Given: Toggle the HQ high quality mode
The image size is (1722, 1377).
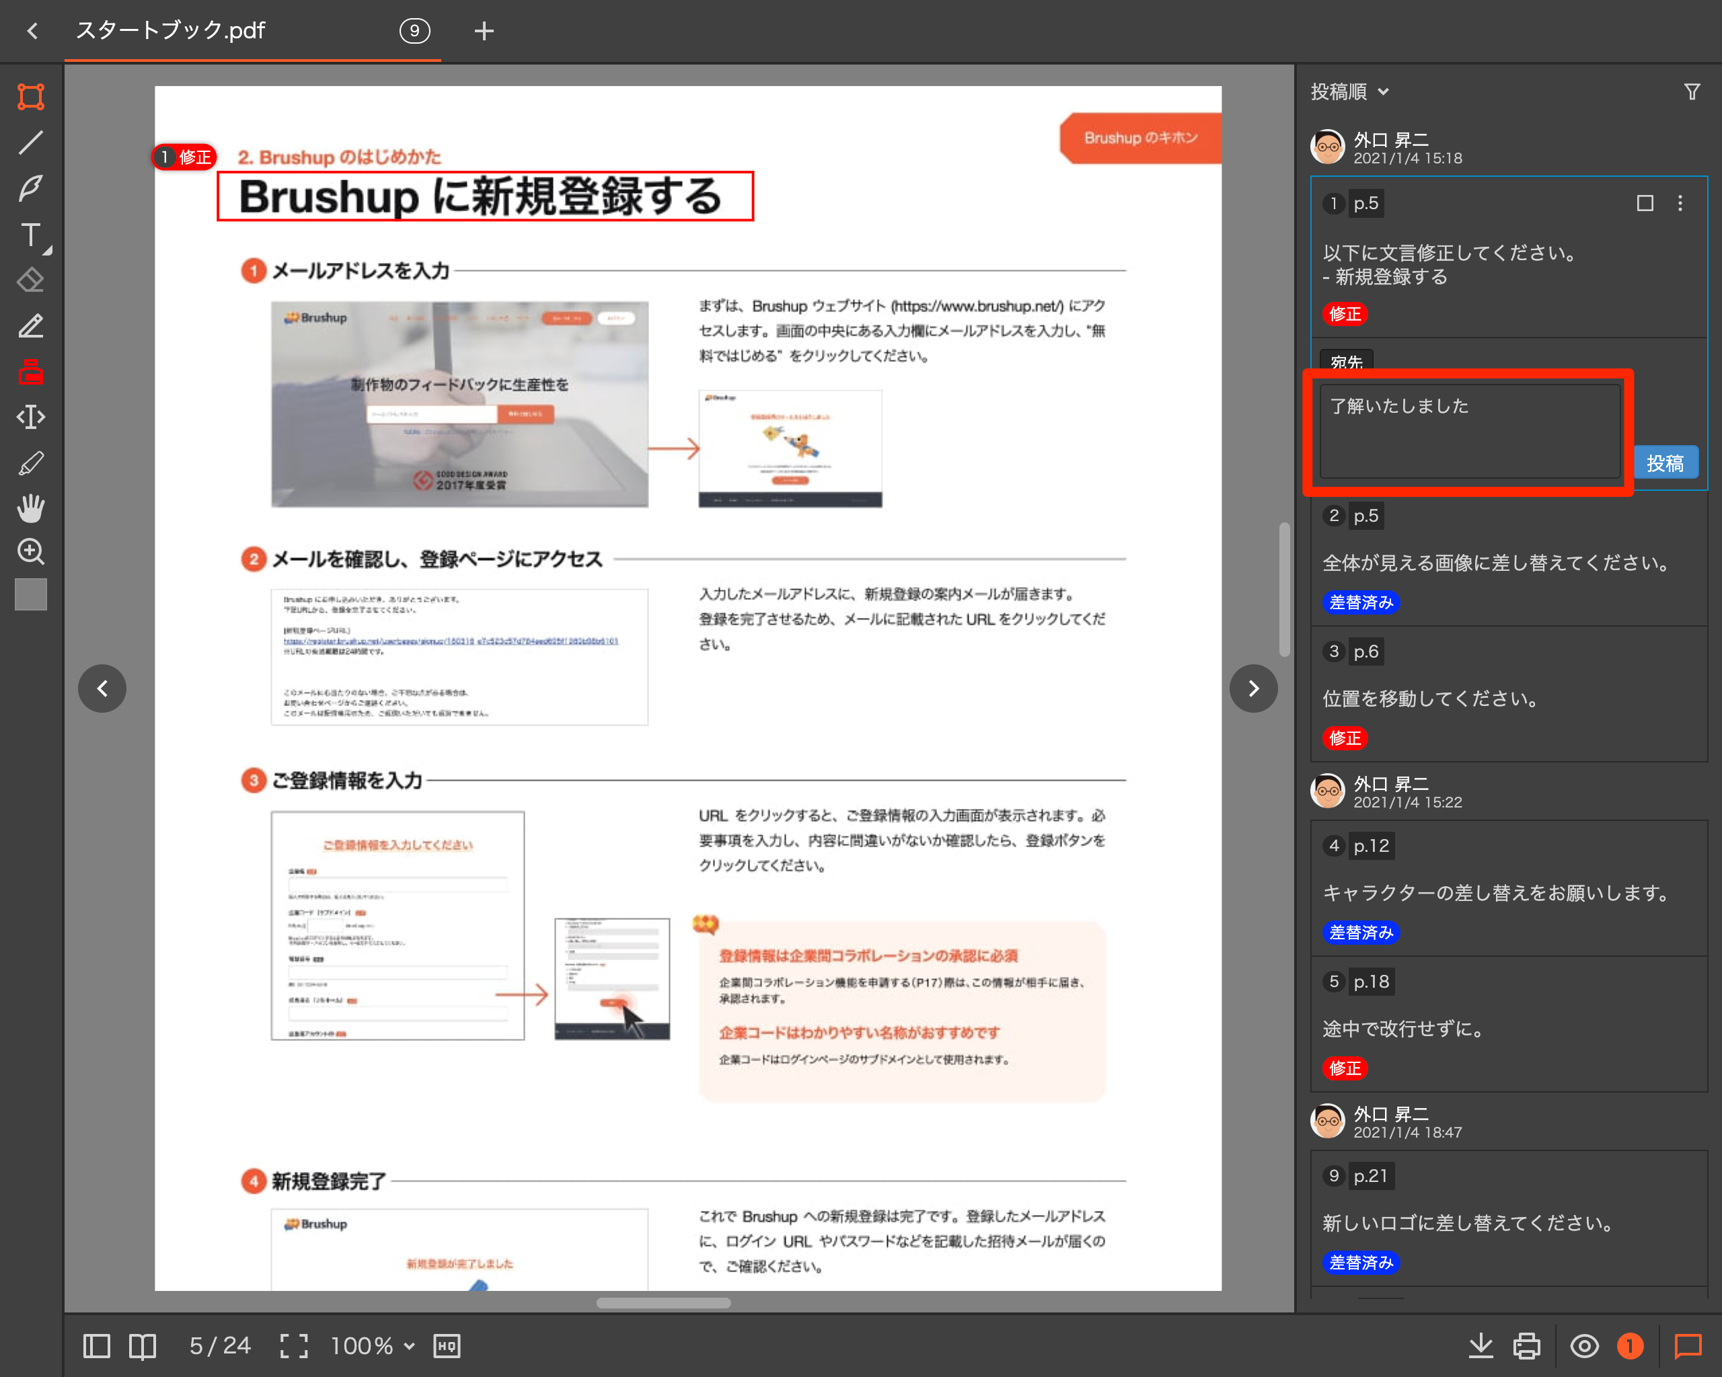Looking at the screenshot, I should (447, 1346).
